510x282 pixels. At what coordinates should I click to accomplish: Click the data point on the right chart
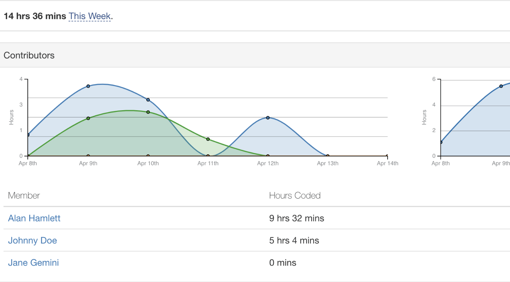[x=501, y=86]
